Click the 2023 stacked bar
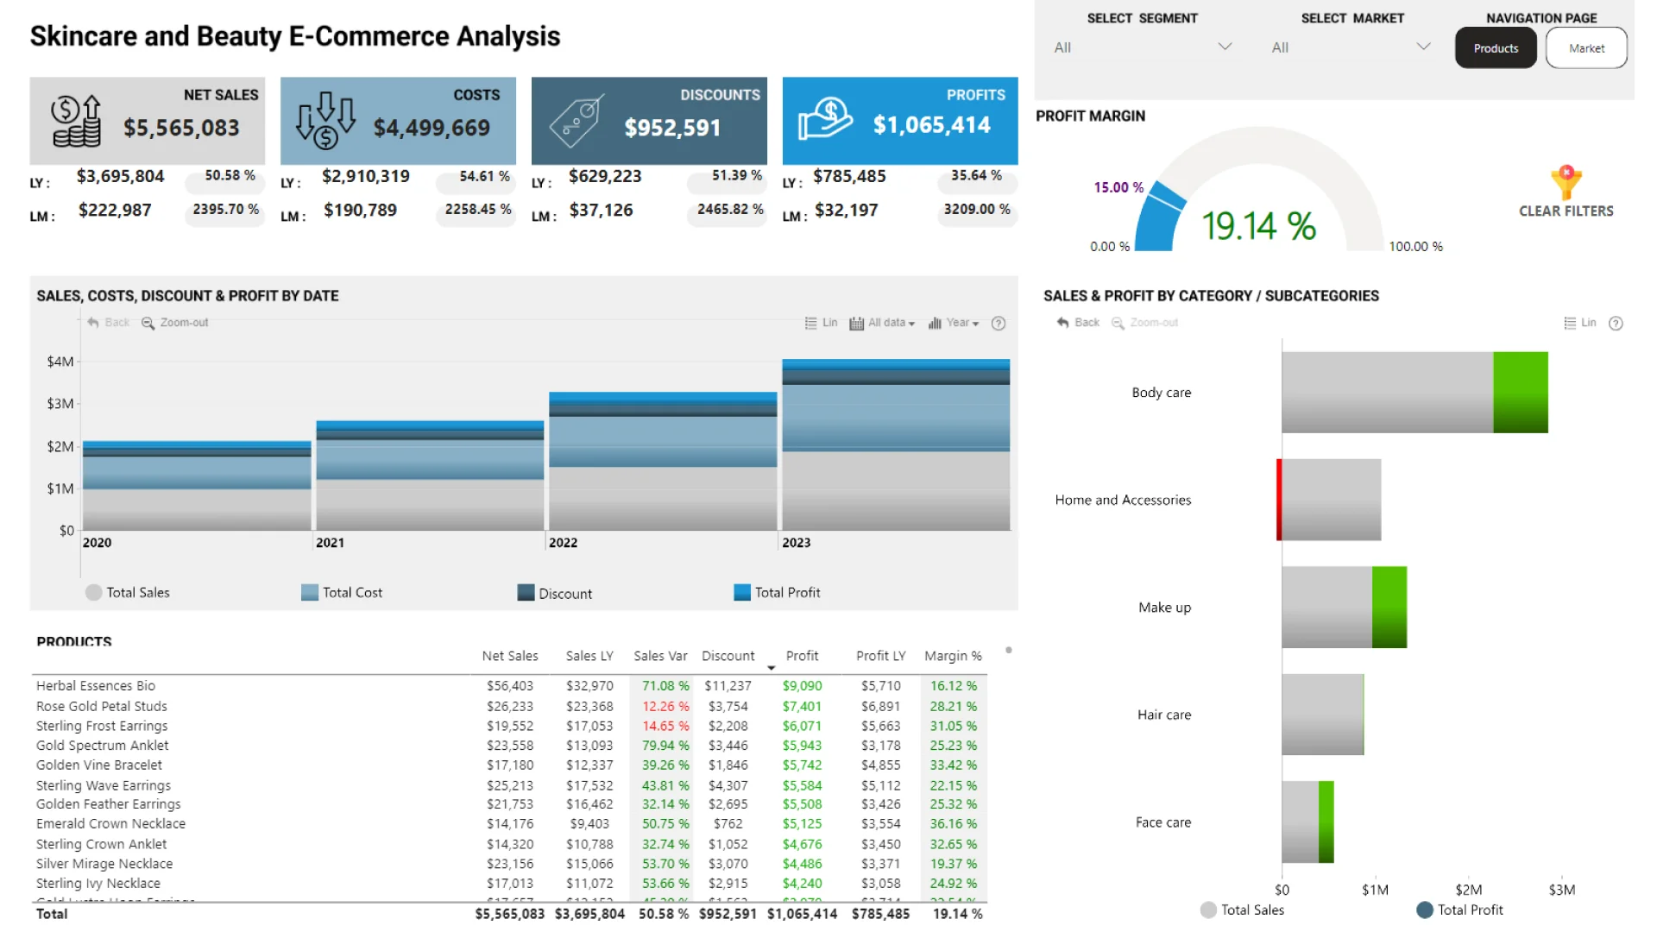 [896, 445]
